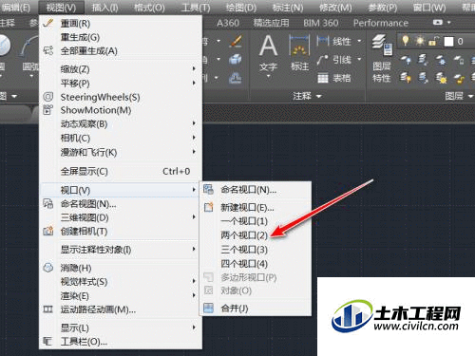Expand the 缩放(Z) submenu
This screenshot has width=475, height=356.
pos(121,69)
